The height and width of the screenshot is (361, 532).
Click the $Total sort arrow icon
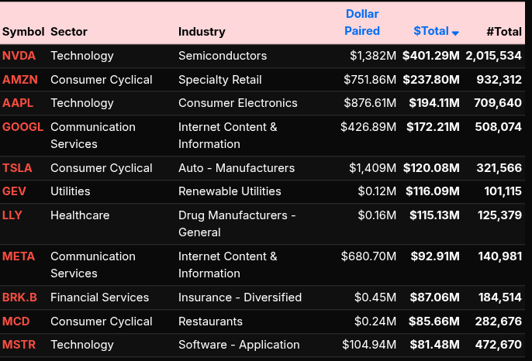pyautogui.click(x=455, y=33)
